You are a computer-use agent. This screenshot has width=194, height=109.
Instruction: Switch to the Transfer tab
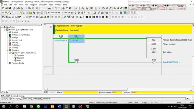coord(46,99)
